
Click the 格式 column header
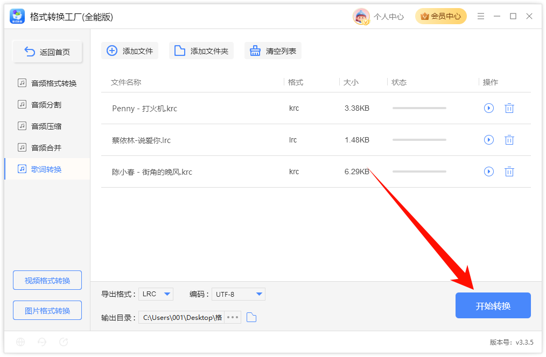[x=295, y=82]
